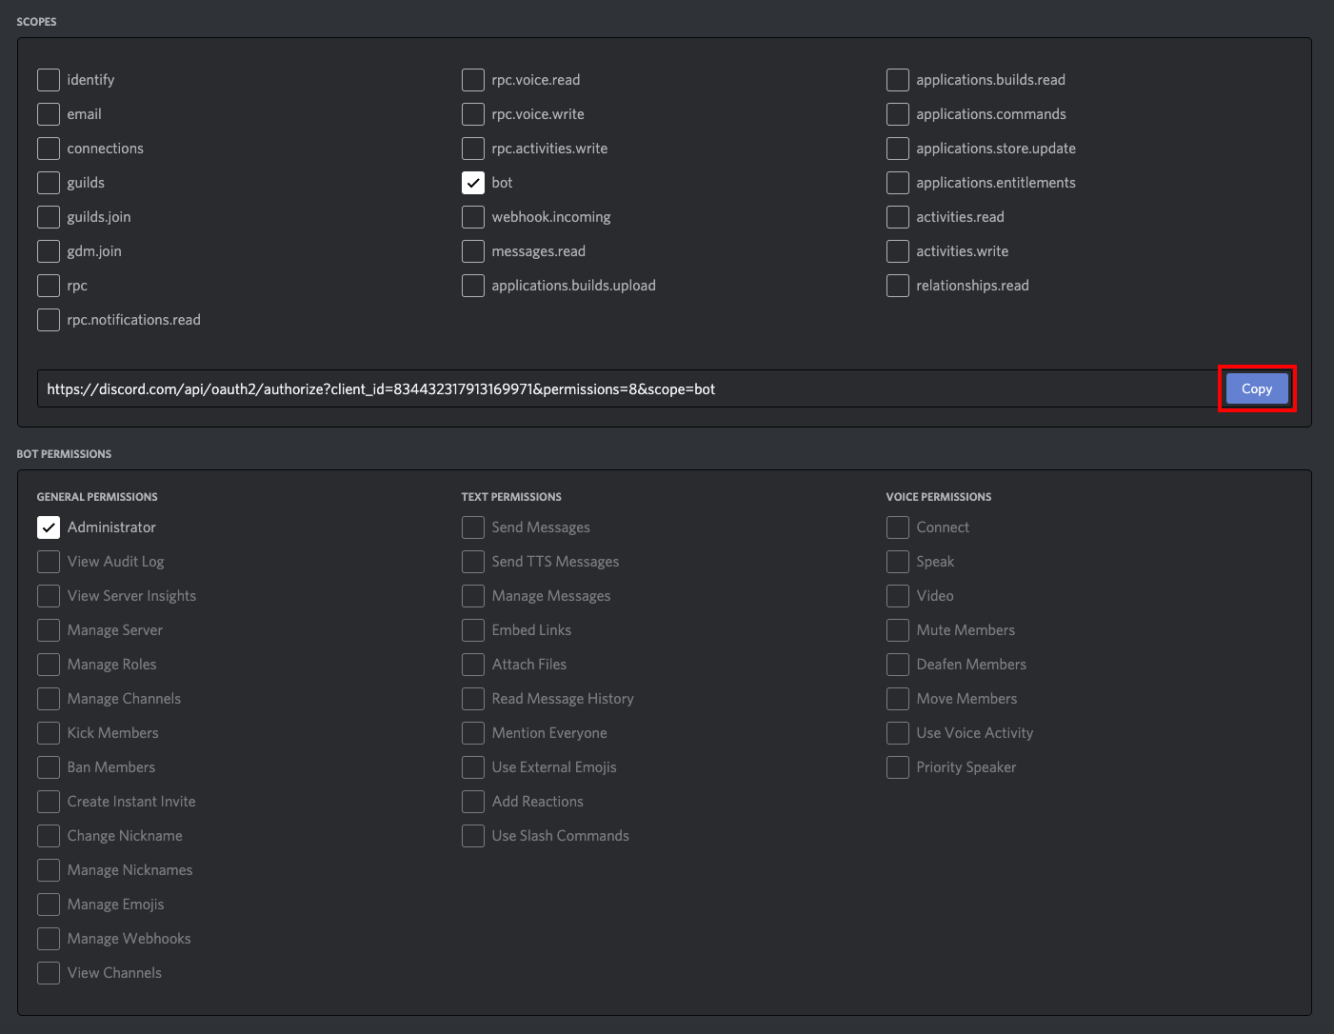1334x1034 pixels.
Task: Check Embed Links permission
Action: [473, 630]
